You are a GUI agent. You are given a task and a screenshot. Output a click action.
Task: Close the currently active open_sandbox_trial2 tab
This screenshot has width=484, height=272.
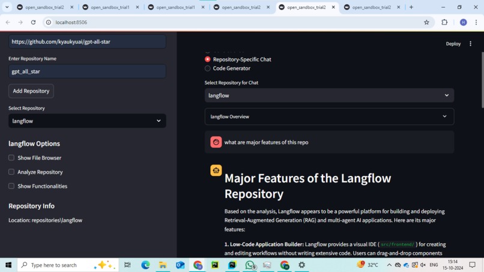tap(333, 7)
